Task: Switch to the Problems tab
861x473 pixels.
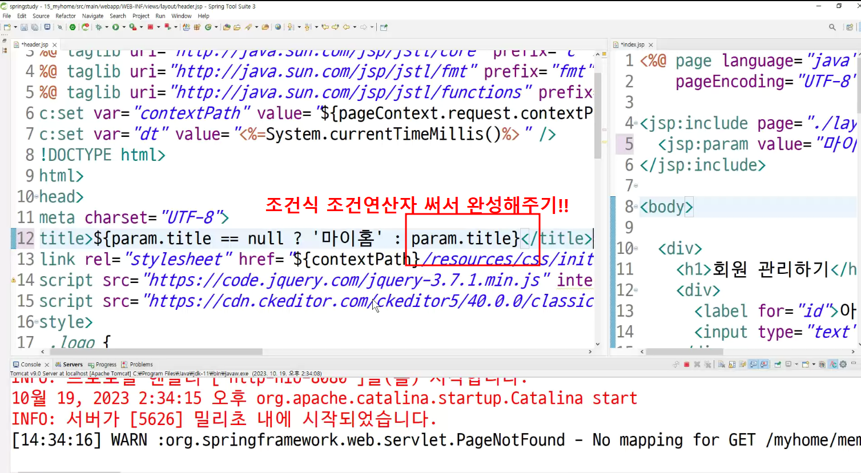Action: click(137, 364)
